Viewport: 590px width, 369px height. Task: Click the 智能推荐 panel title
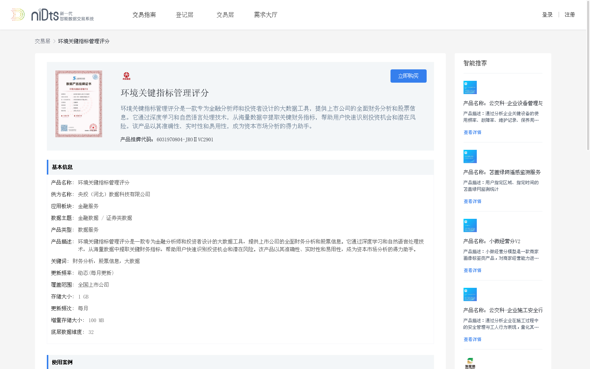pyautogui.click(x=475, y=63)
